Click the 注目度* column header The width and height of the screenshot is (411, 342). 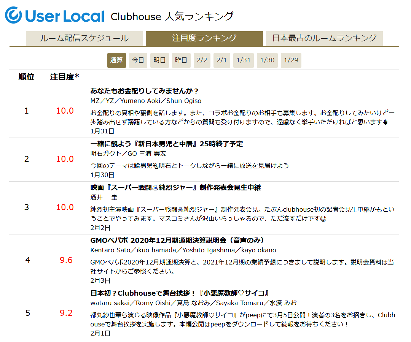coord(65,77)
